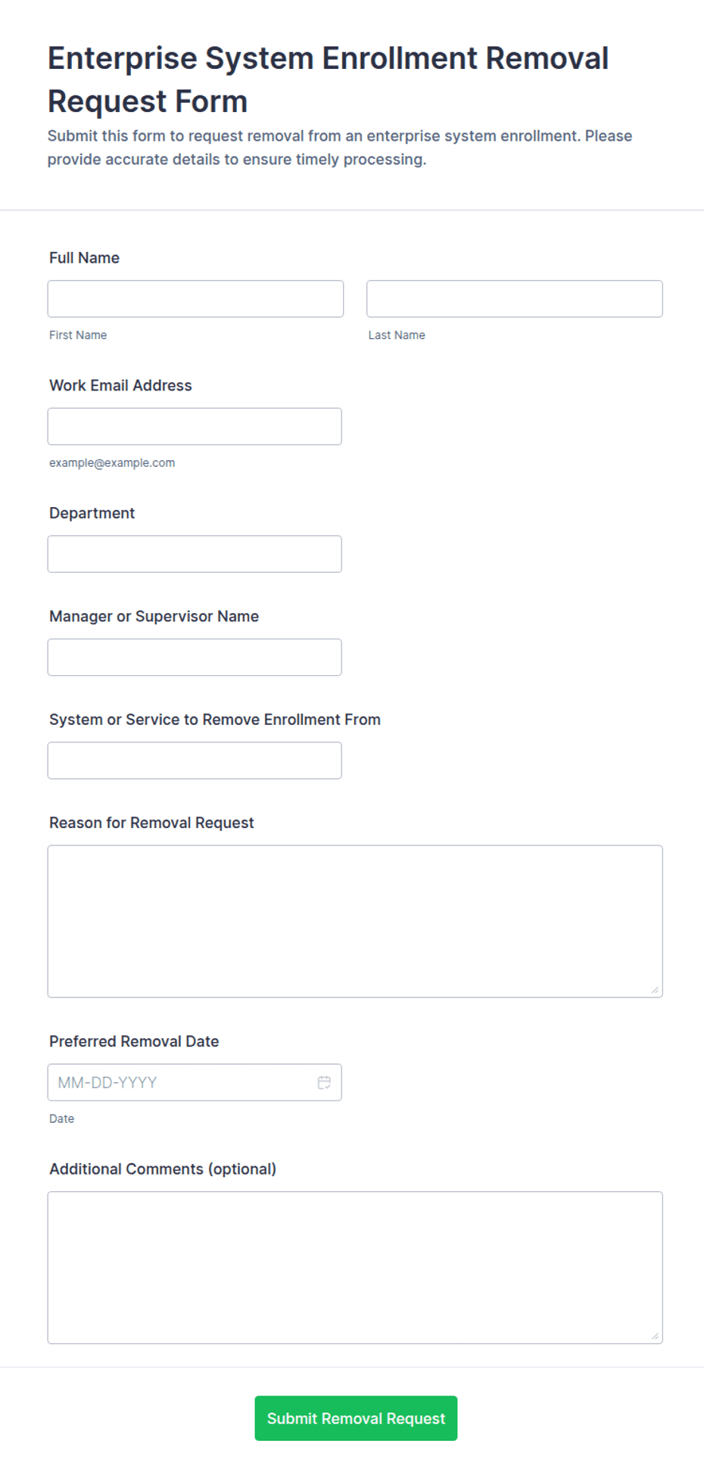This screenshot has height=1478, width=704.
Task: Click the form title heading
Action: [328, 79]
